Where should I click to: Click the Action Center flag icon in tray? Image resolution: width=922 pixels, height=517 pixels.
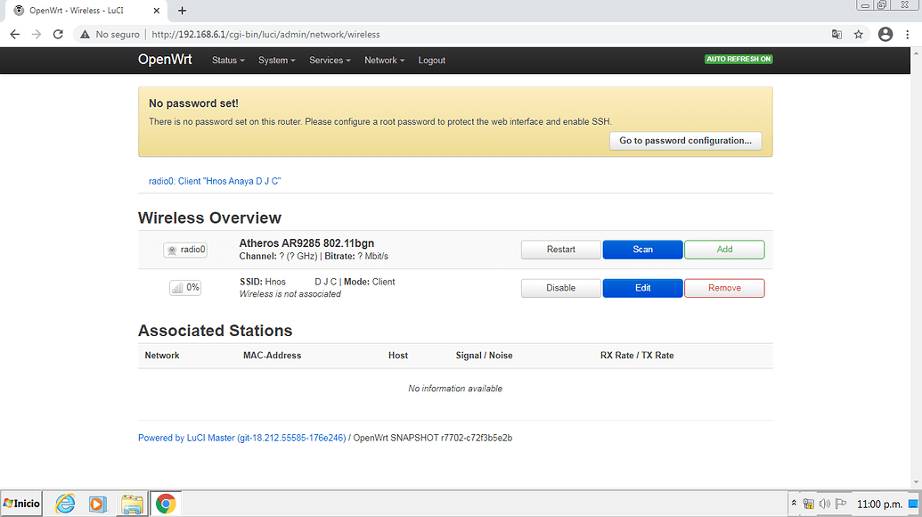point(838,504)
